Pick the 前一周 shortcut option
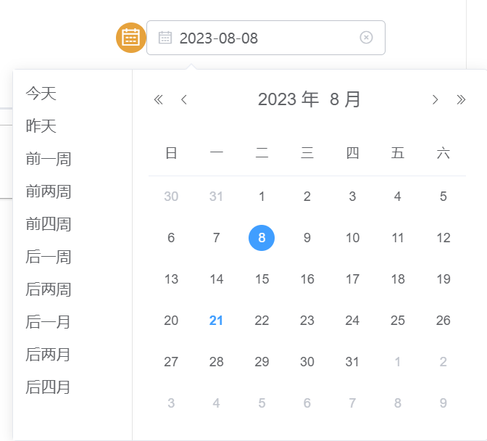 pos(49,159)
